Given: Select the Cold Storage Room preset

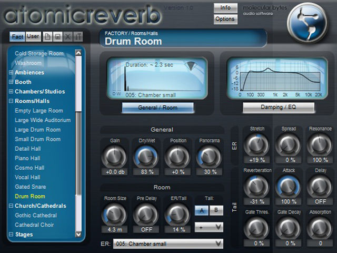Looking at the screenshot, I should tap(39, 53).
